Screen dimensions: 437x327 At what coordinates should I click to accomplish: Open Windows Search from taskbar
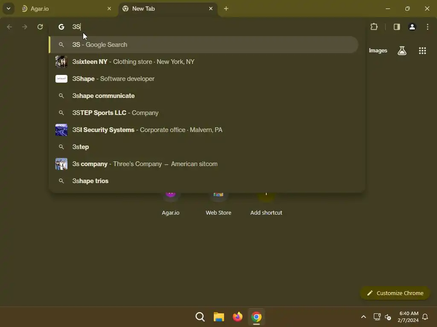tap(200, 317)
